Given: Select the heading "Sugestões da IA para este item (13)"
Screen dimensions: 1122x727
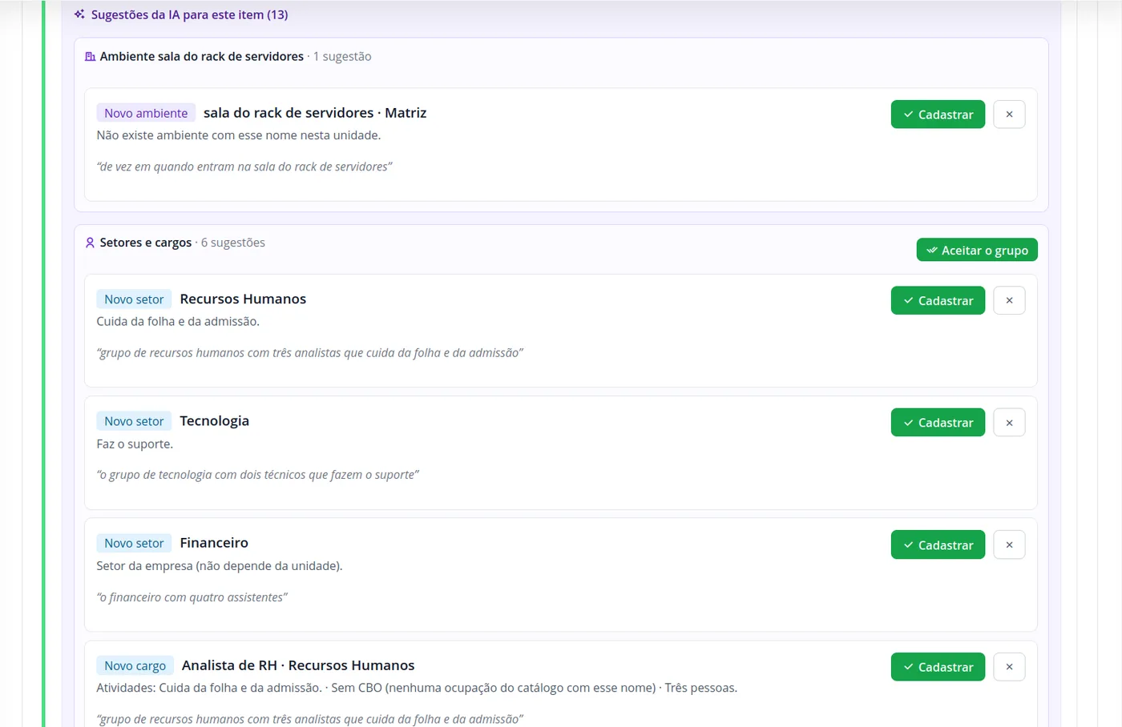Looking at the screenshot, I should coord(189,14).
